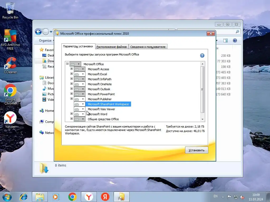This screenshot has height=202, width=270.
Task: Open Windows Media Player from the taskbar
Action: (56, 197)
